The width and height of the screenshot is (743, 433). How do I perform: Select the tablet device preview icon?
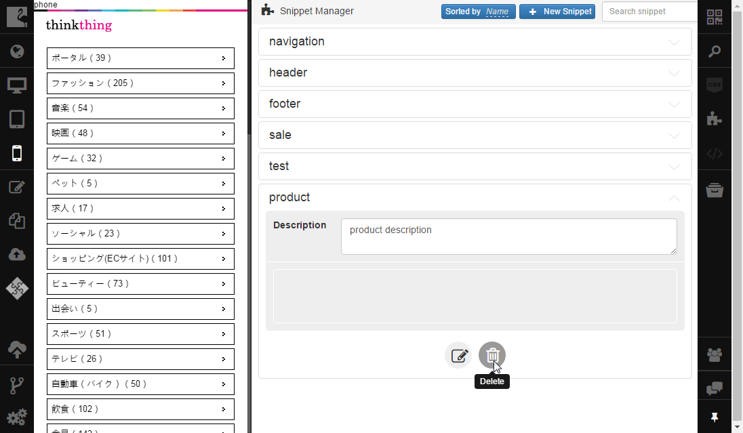[x=17, y=119]
